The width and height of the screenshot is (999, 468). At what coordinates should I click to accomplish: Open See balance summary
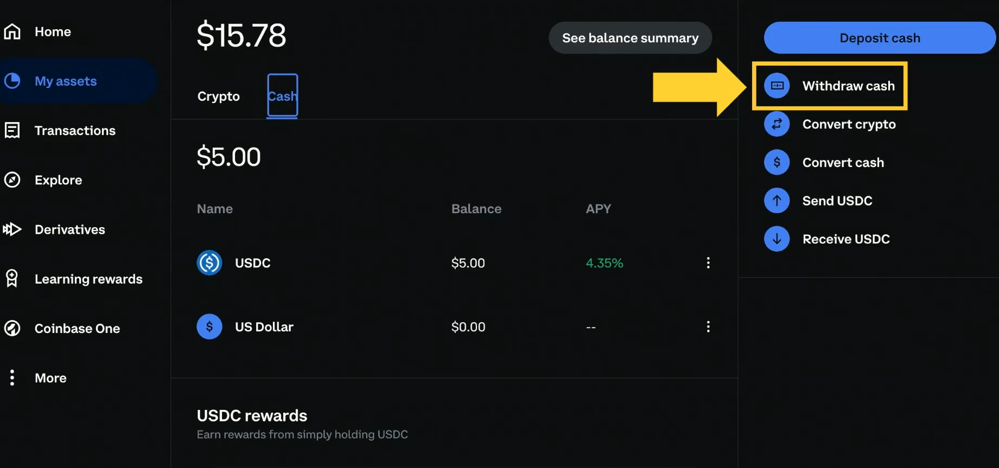pyautogui.click(x=630, y=37)
